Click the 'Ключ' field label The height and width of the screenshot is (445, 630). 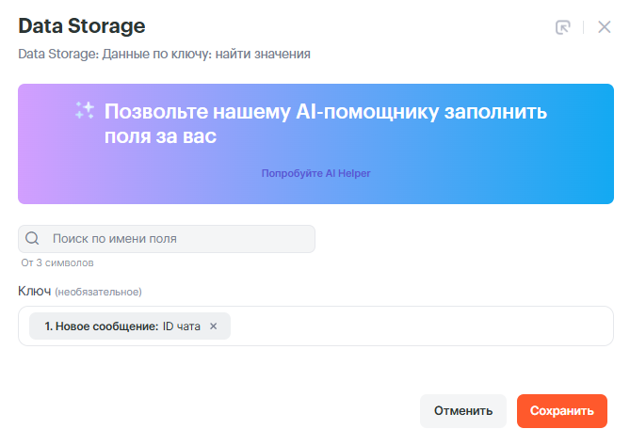pos(34,291)
